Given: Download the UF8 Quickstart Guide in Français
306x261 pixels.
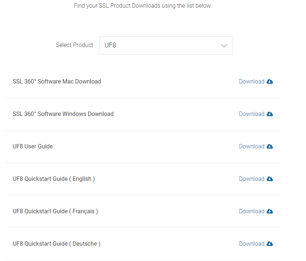Looking at the screenshot, I should (252, 211).
